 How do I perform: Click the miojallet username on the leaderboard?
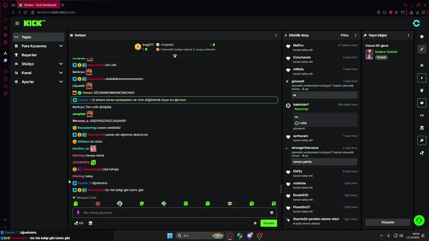167,45
